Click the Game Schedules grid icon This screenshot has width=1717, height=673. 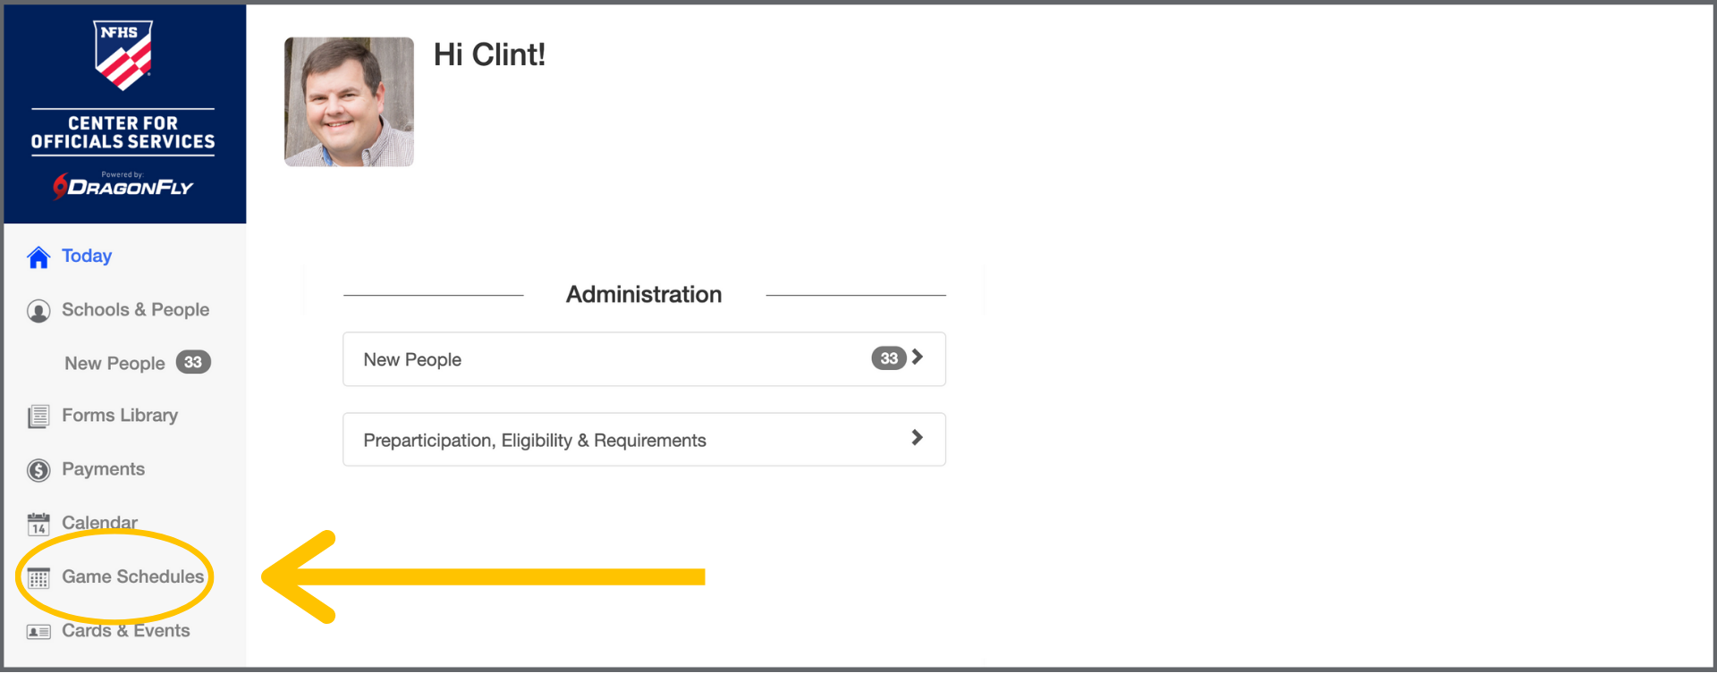38,578
